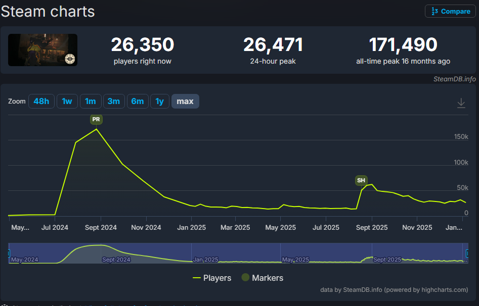The width and height of the screenshot is (479, 306).
Task: Click the Mar 2025 x-axis label
Action: pyautogui.click(x=235, y=228)
